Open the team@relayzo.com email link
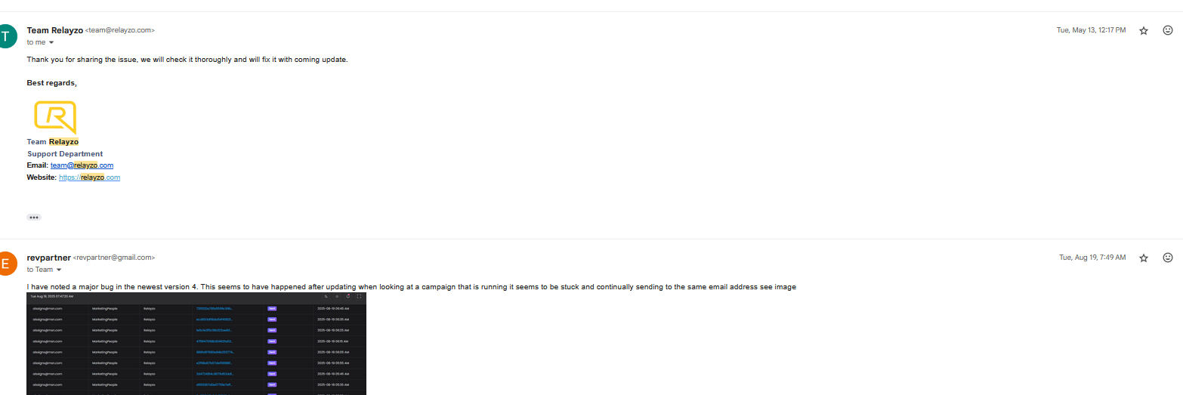Screen dimensions: 1183x395 click(82, 165)
